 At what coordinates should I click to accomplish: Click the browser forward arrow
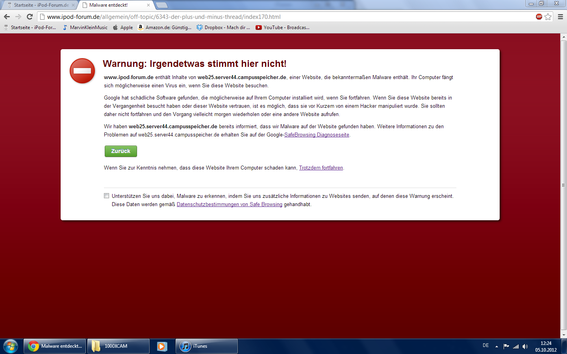(x=18, y=17)
